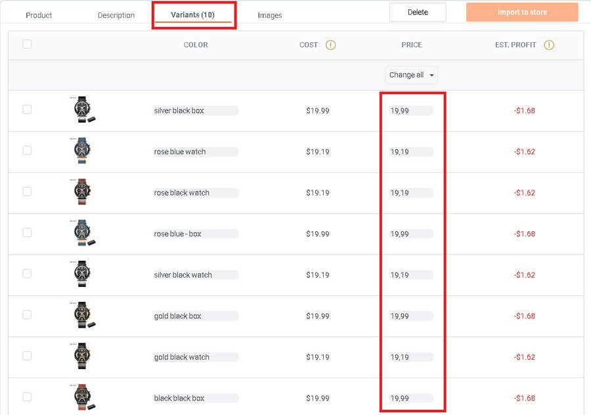
Task: Open the silver black box watch thumbnail
Action: point(85,110)
